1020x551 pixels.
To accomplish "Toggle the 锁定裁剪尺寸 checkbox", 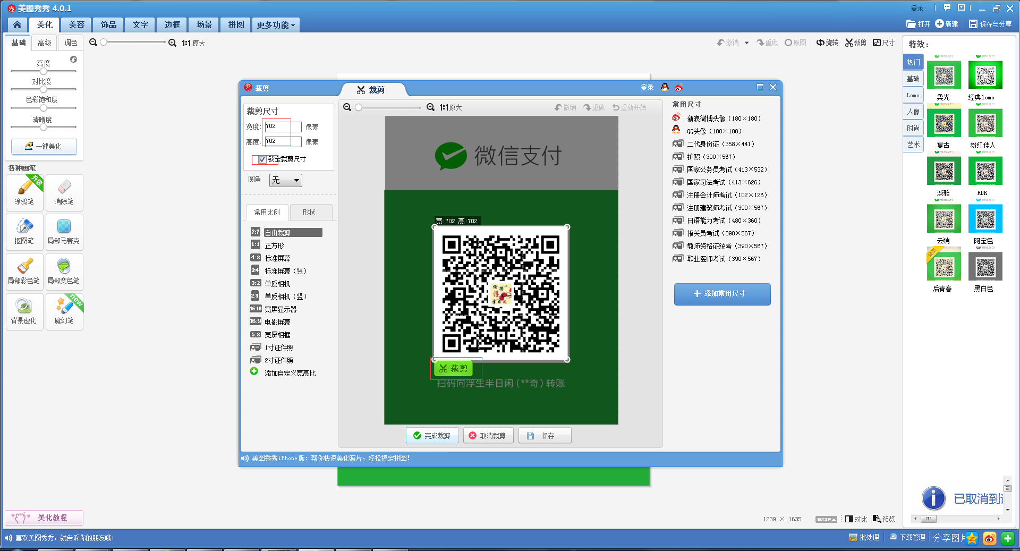I will point(262,159).
